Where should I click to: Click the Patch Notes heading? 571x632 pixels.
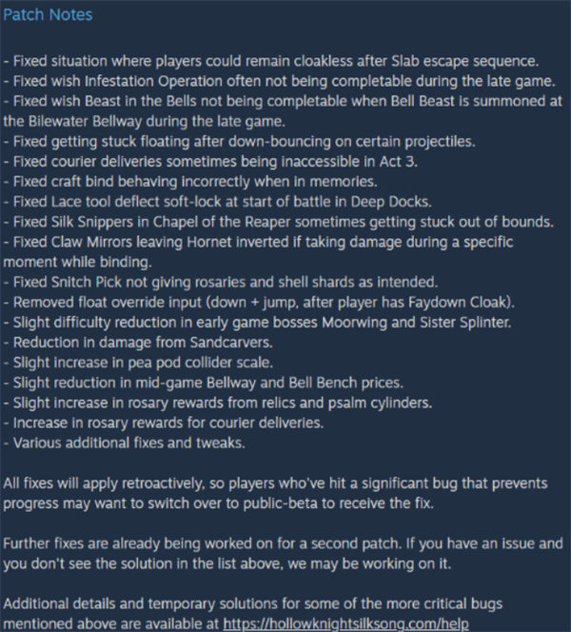click(48, 15)
